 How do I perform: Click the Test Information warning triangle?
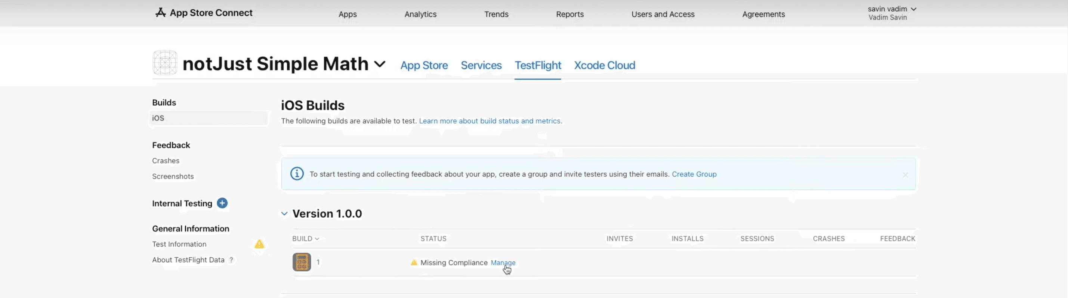tap(259, 244)
